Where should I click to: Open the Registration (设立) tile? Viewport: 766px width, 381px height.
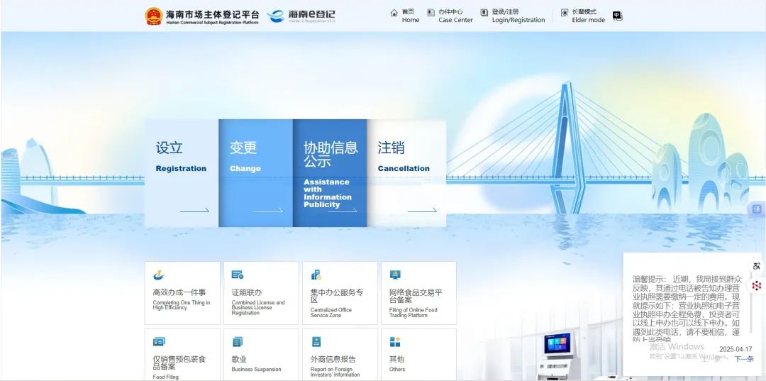pos(182,172)
